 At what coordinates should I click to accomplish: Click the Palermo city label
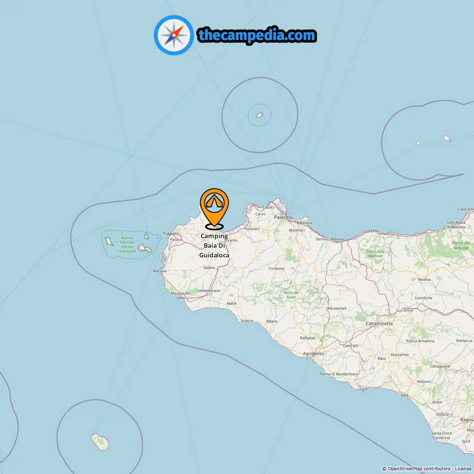pyautogui.click(x=283, y=217)
